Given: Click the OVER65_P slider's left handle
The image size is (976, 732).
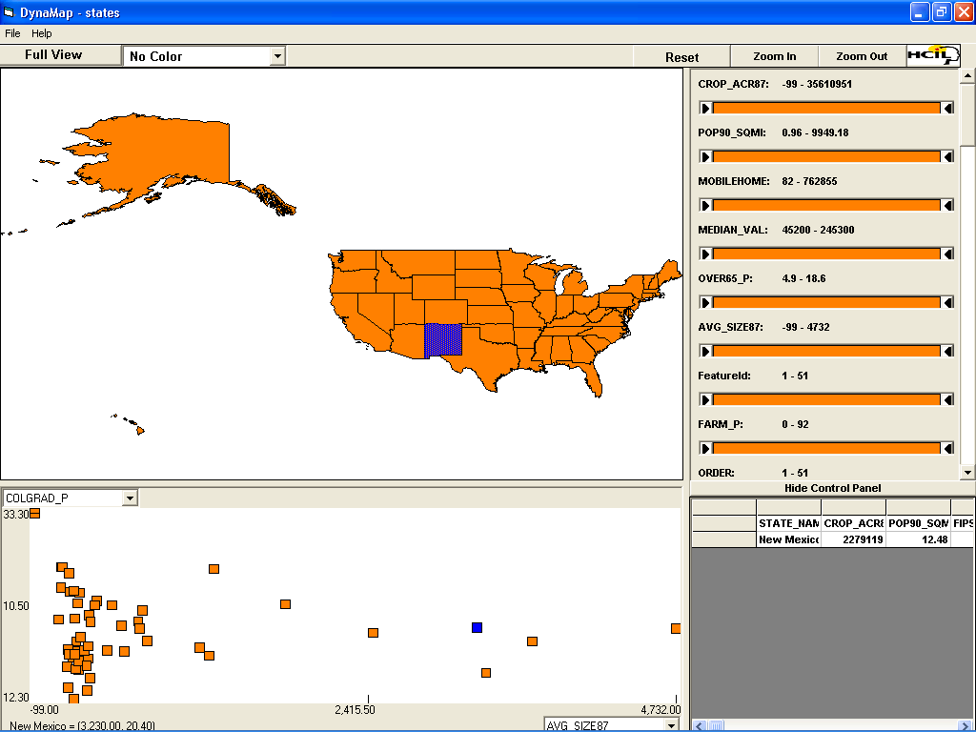Looking at the screenshot, I should [x=705, y=302].
